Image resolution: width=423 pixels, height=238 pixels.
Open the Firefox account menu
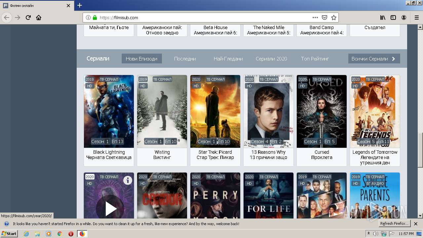tap(404, 18)
